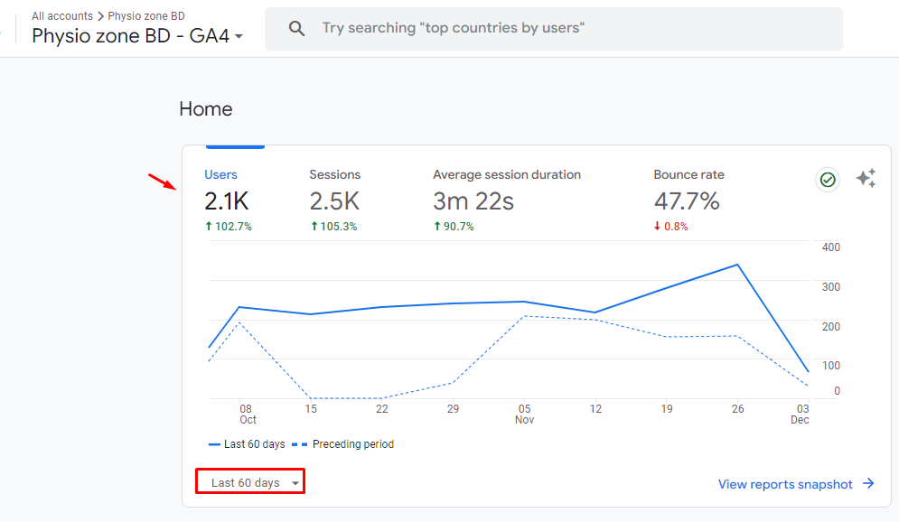Viewport: 899px width, 522px height.
Task: Focus the search field 'Try searching top countries by users'
Action: (x=553, y=28)
